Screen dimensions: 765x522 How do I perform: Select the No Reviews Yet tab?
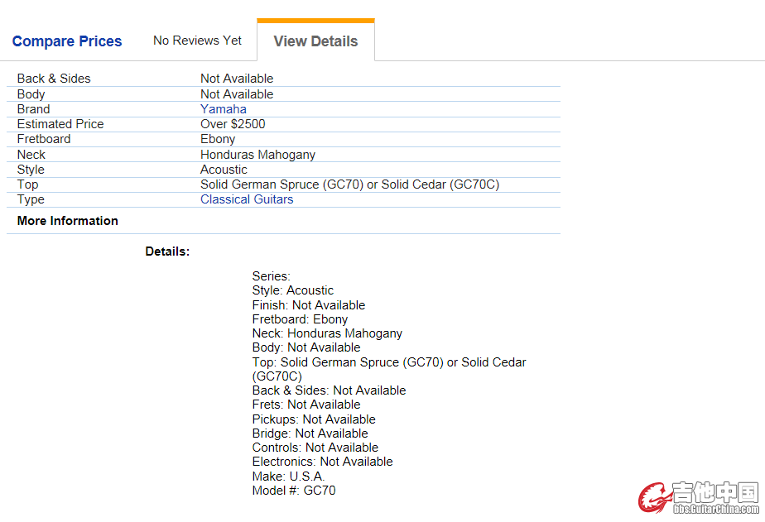click(x=197, y=41)
